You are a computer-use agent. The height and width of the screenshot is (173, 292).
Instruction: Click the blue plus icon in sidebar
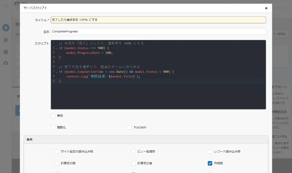6,28
